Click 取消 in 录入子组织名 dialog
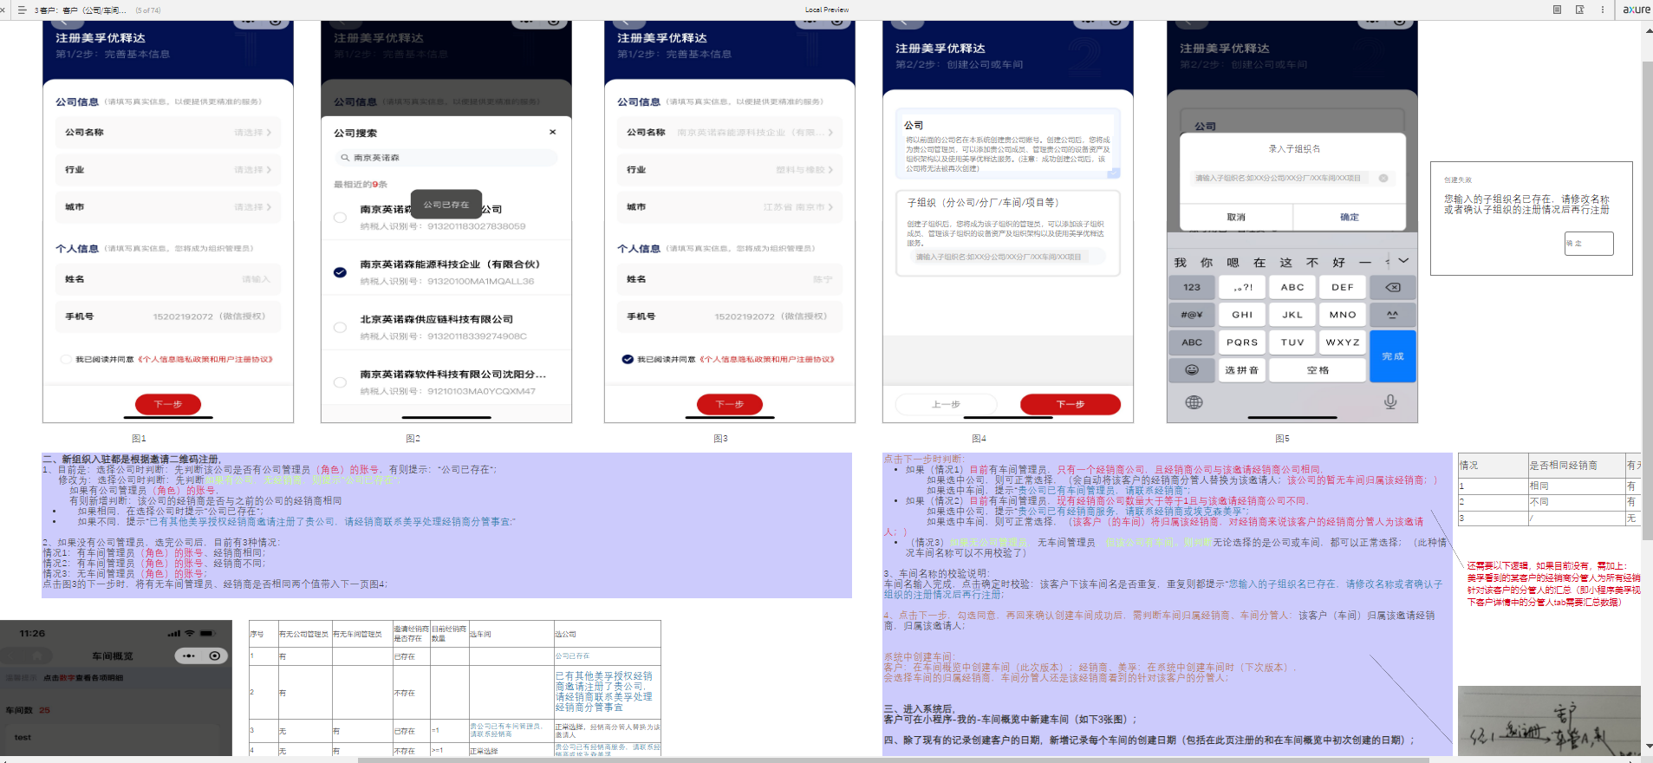The width and height of the screenshot is (1653, 763). pos(1236,217)
